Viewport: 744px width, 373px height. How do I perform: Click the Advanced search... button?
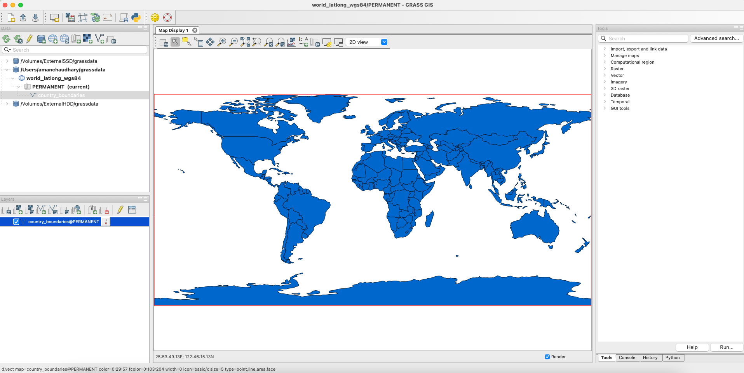pyautogui.click(x=716, y=38)
